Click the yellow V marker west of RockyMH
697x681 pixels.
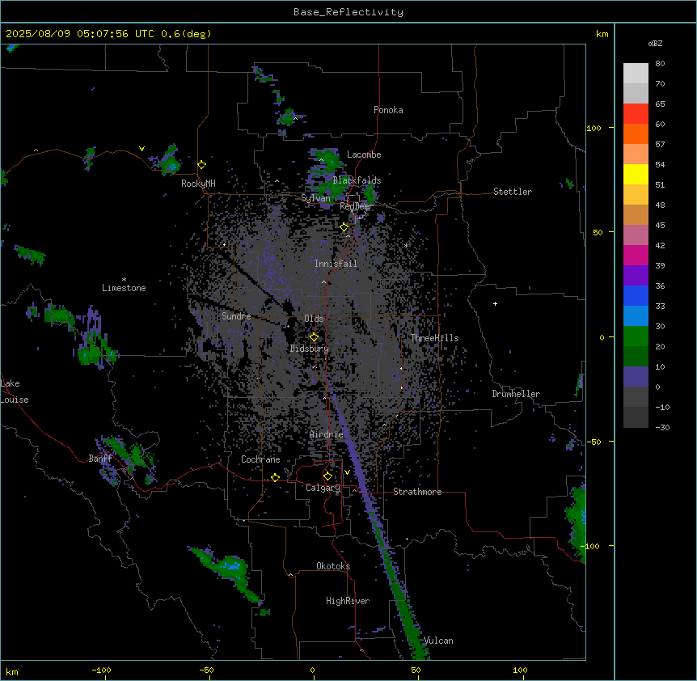point(142,149)
